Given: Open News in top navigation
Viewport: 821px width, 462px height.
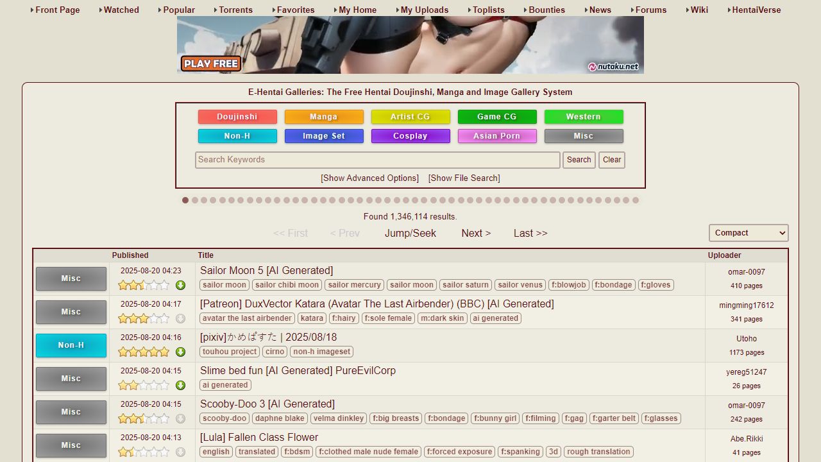Looking at the screenshot, I should [600, 10].
